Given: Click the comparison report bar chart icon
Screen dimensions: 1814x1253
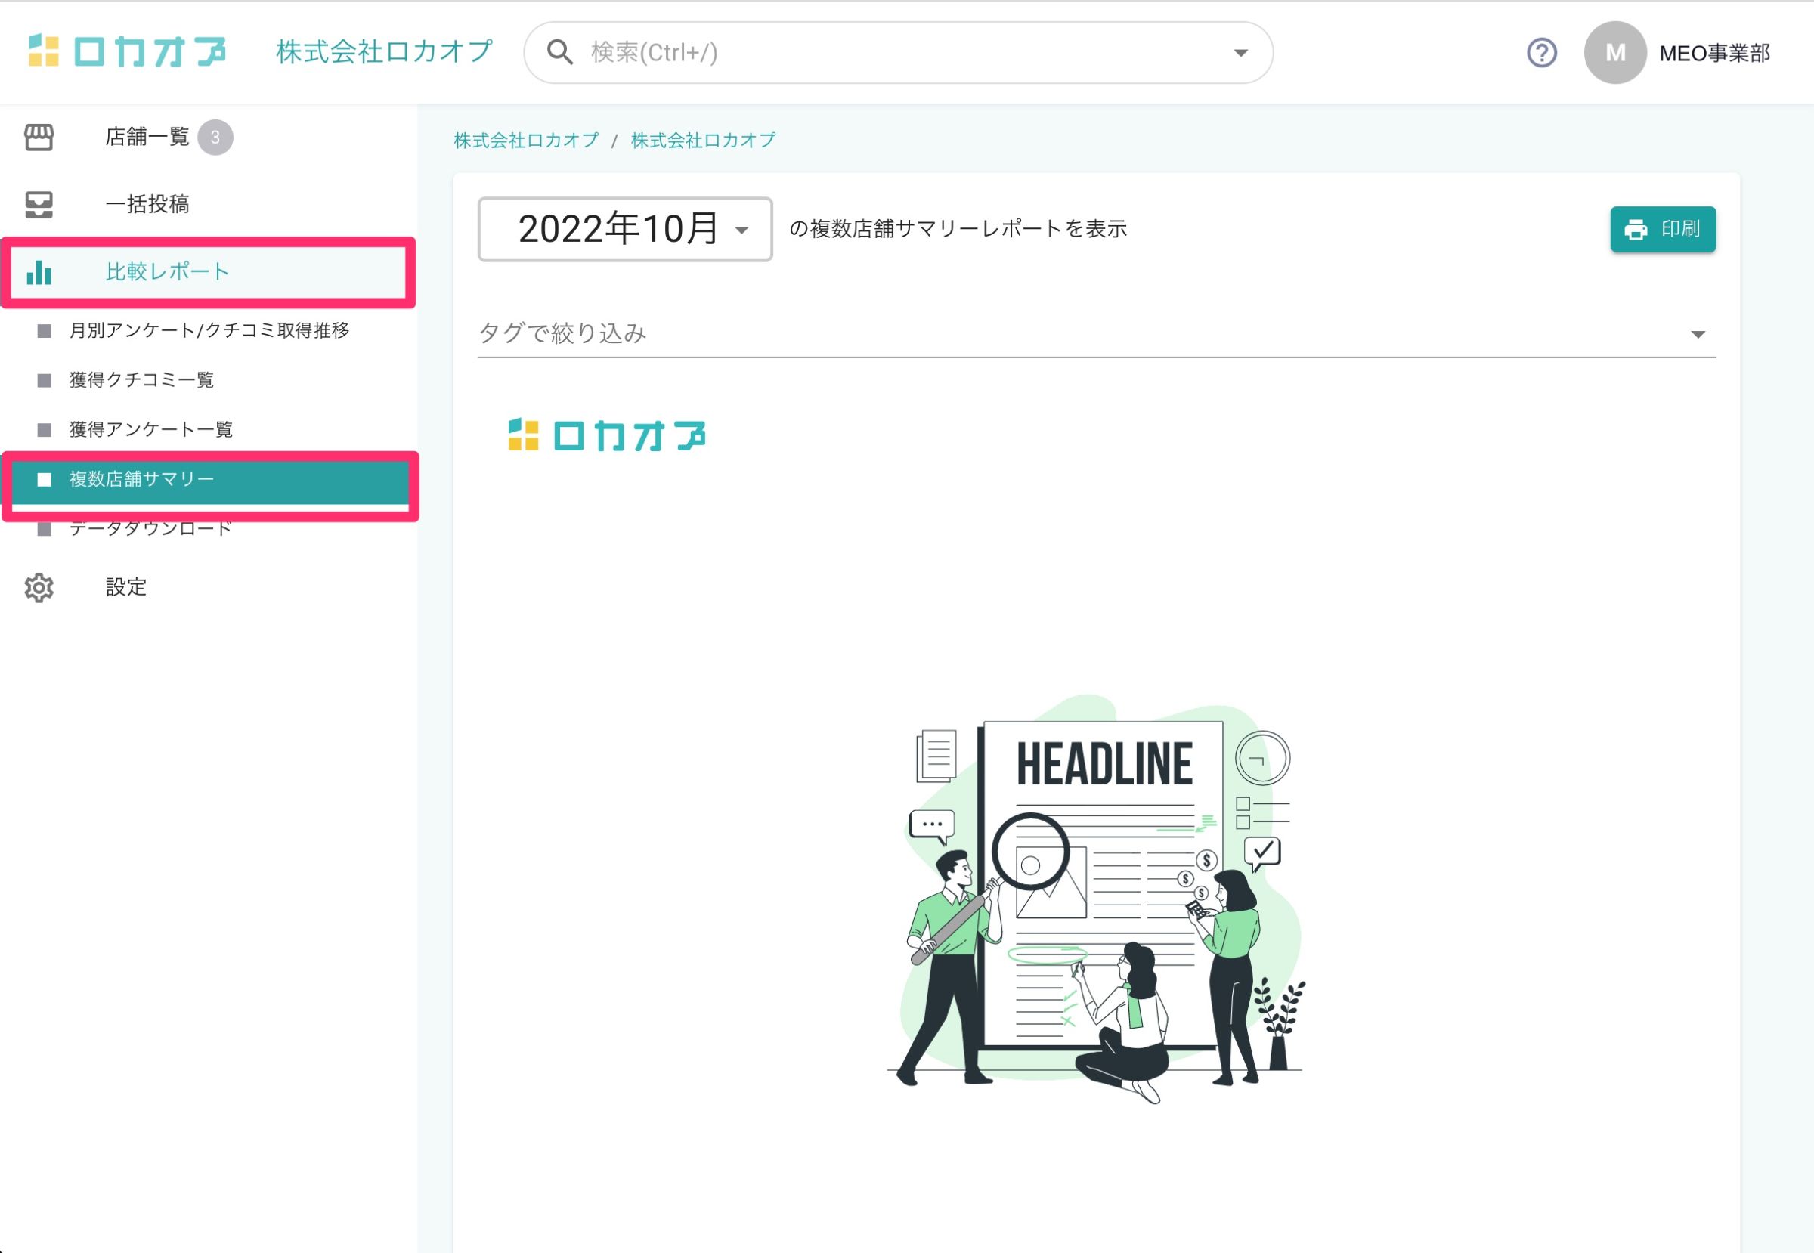Looking at the screenshot, I should point(39,272).
